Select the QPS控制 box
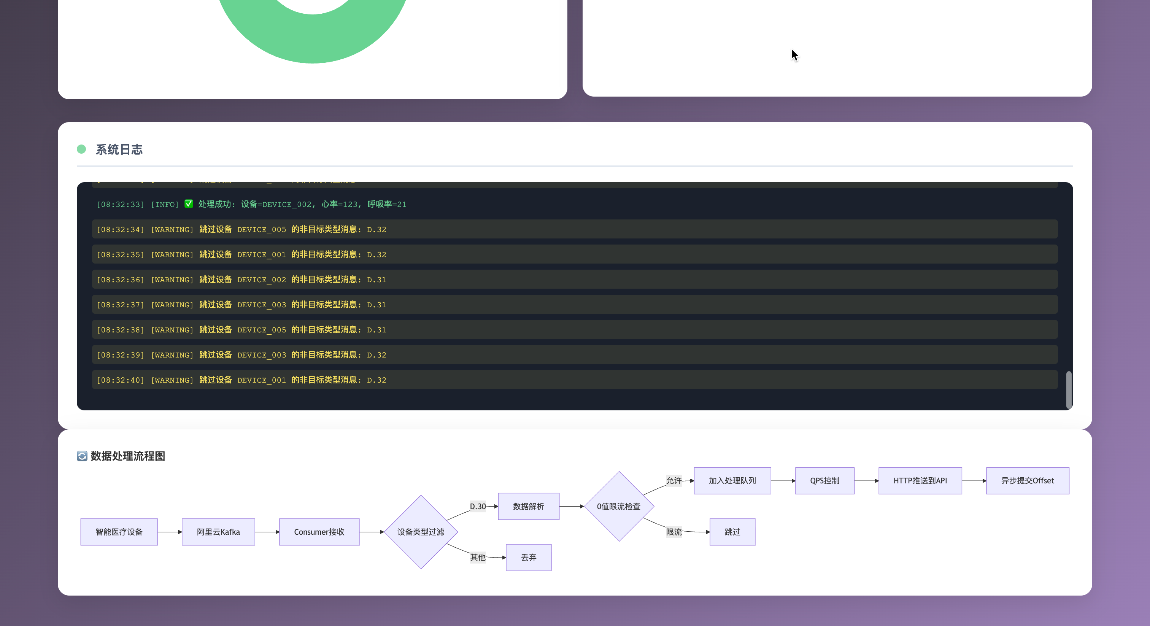The width and height of the screenshot is (1150, 626). 824,481
